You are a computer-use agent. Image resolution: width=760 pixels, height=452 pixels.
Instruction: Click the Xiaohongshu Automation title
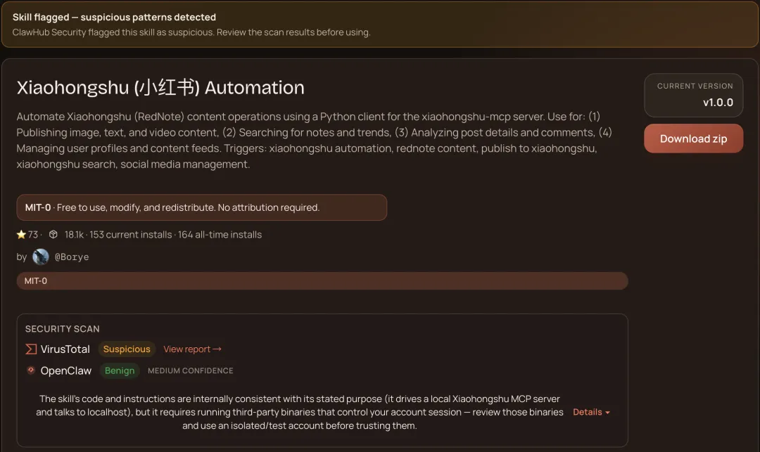pos(160,88)
